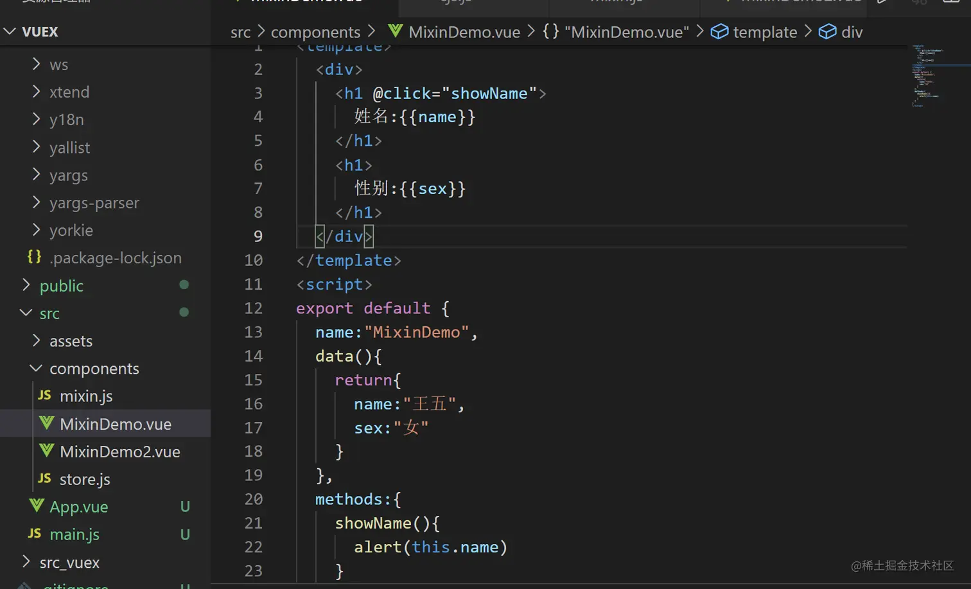Click the <script> tag on line 11
The width and height of the screenshot is (971, 589).
pyautogui.click(x=334, y=285)
